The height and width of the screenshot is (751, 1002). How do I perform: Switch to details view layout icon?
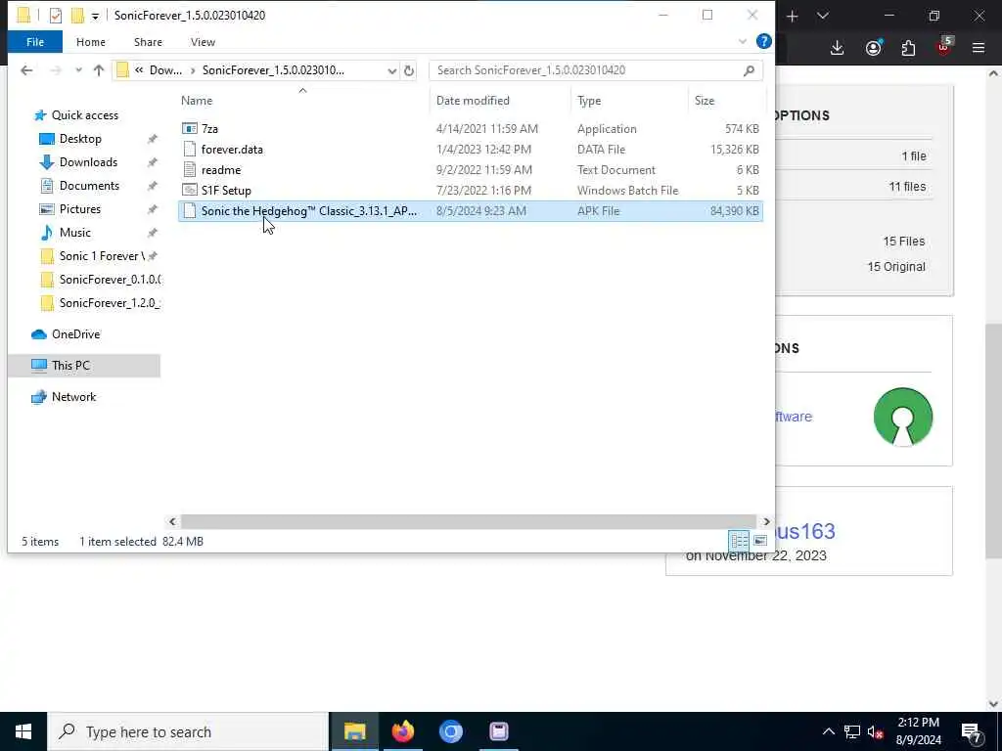pos(740,541)
